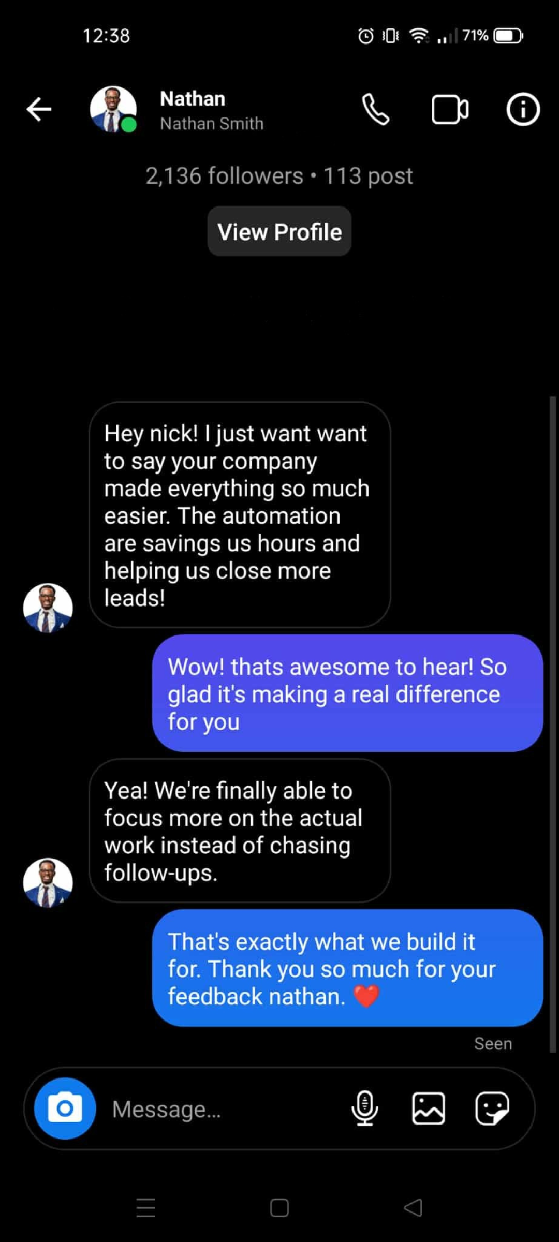
Task: Open the photo gallery icon
Action: pyautogui.click(x=429, y=1108)
